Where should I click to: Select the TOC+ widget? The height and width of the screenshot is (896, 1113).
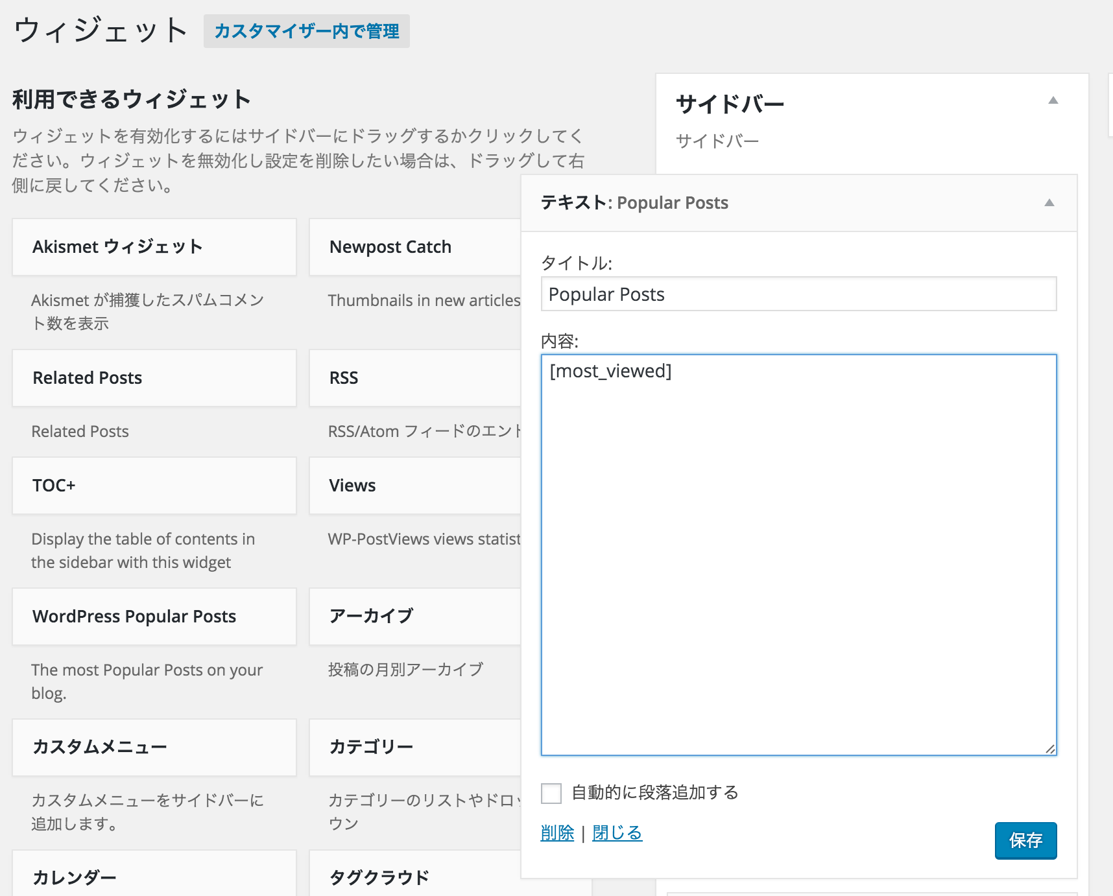click(154, 485)
